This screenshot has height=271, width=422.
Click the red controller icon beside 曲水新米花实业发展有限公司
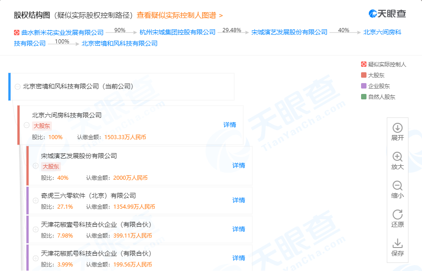point(17,33)
